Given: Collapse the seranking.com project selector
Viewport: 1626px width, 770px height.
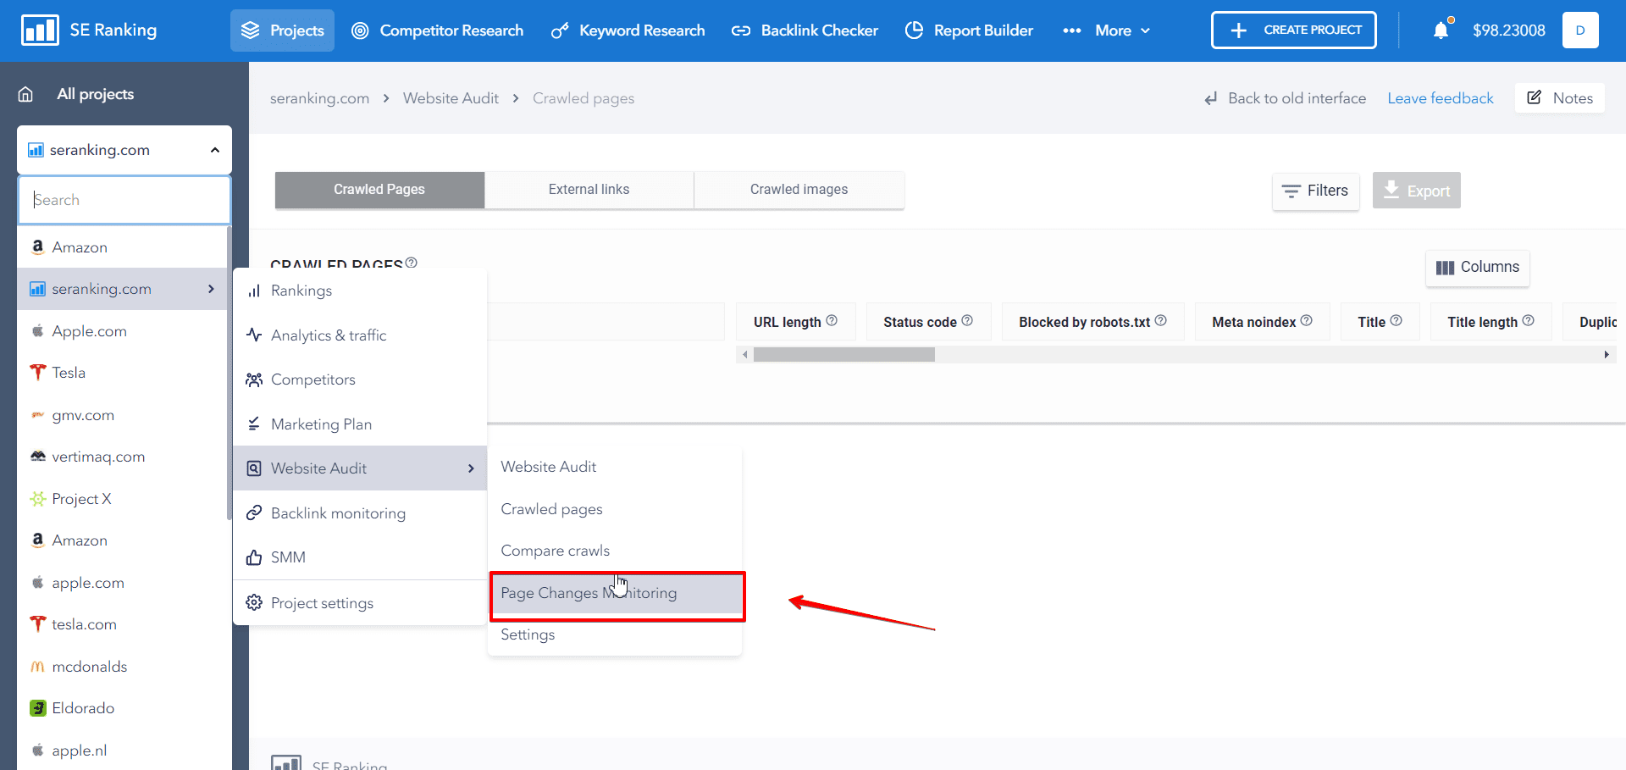Looking at the screenshot, I should click(215, 150).
